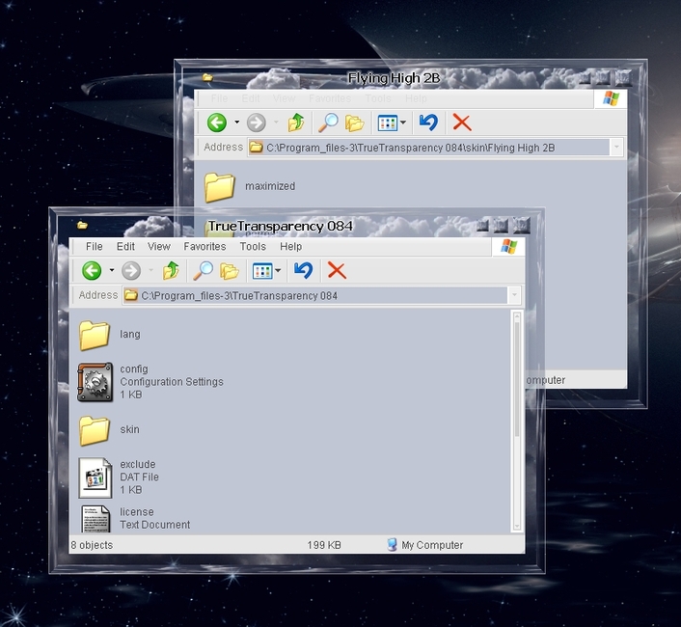
Task: Open Help menu in TrueTransparency 084 window
Action: pyautogui.click(x=290, y=246)
